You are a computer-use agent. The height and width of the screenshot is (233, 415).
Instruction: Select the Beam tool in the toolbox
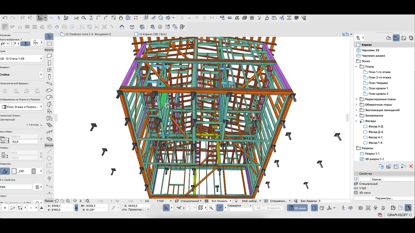click(49, 83)
